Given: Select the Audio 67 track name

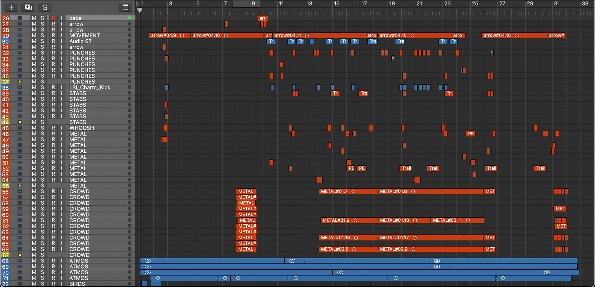Looking at the screenshot, I should click(x=80, y=41).
